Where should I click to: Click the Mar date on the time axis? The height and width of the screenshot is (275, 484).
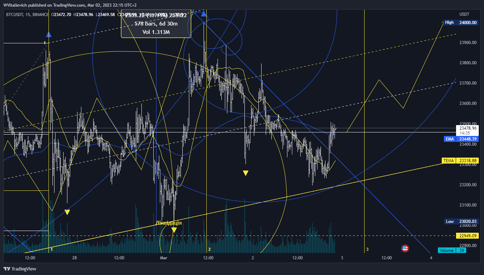point(164,258)
